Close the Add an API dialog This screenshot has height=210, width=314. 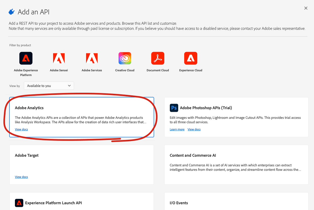coord(306,8)
